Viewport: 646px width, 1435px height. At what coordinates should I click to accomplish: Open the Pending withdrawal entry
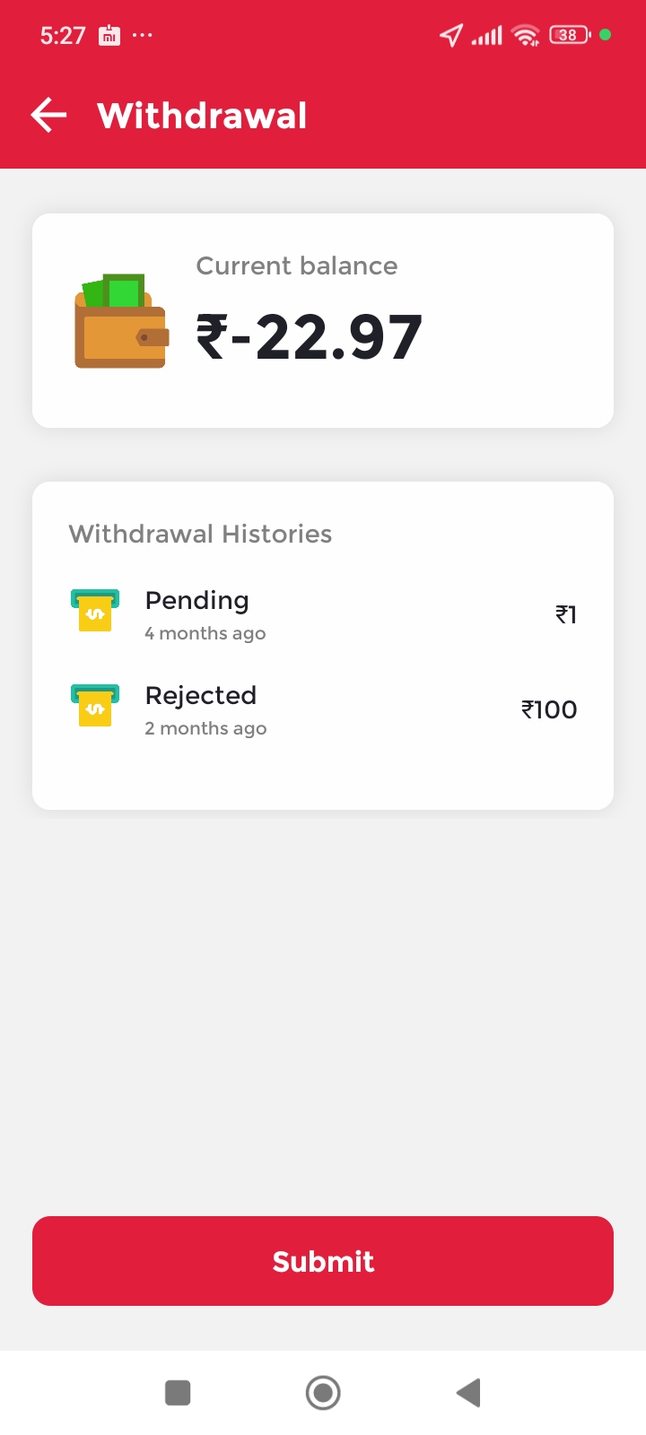[x=323, y=615]
